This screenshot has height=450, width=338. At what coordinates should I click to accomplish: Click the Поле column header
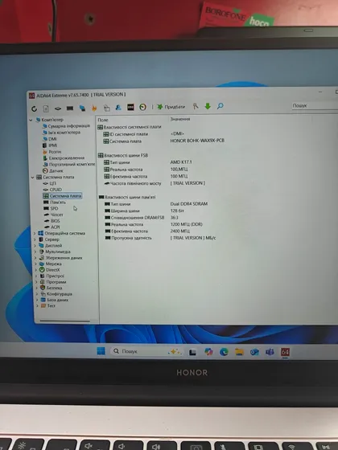point(103,120)
